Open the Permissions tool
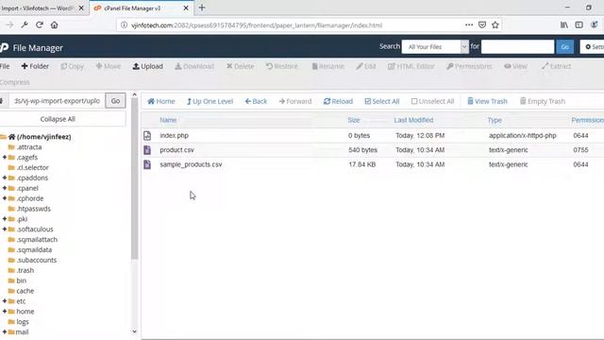Screen dimensions: 604x340 [469, 66]
